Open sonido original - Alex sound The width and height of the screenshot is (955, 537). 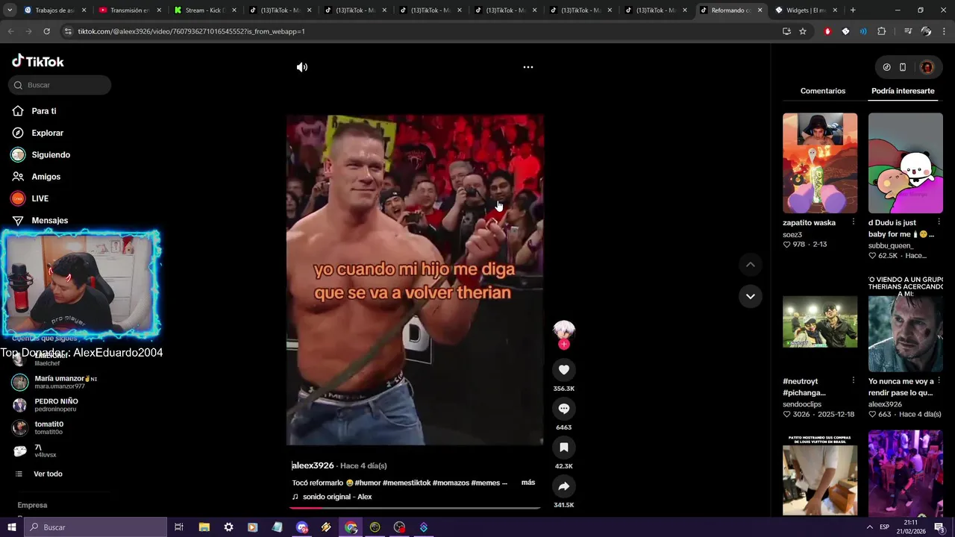[x=336, y=497]
